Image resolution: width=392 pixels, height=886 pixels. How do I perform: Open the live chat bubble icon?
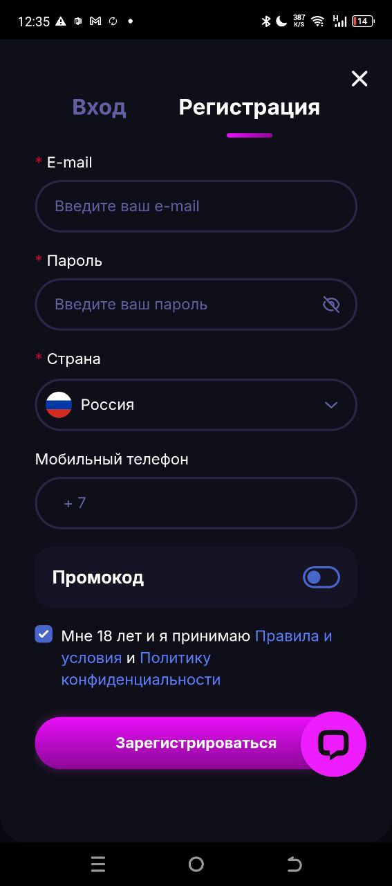click(x=333, y=744)
